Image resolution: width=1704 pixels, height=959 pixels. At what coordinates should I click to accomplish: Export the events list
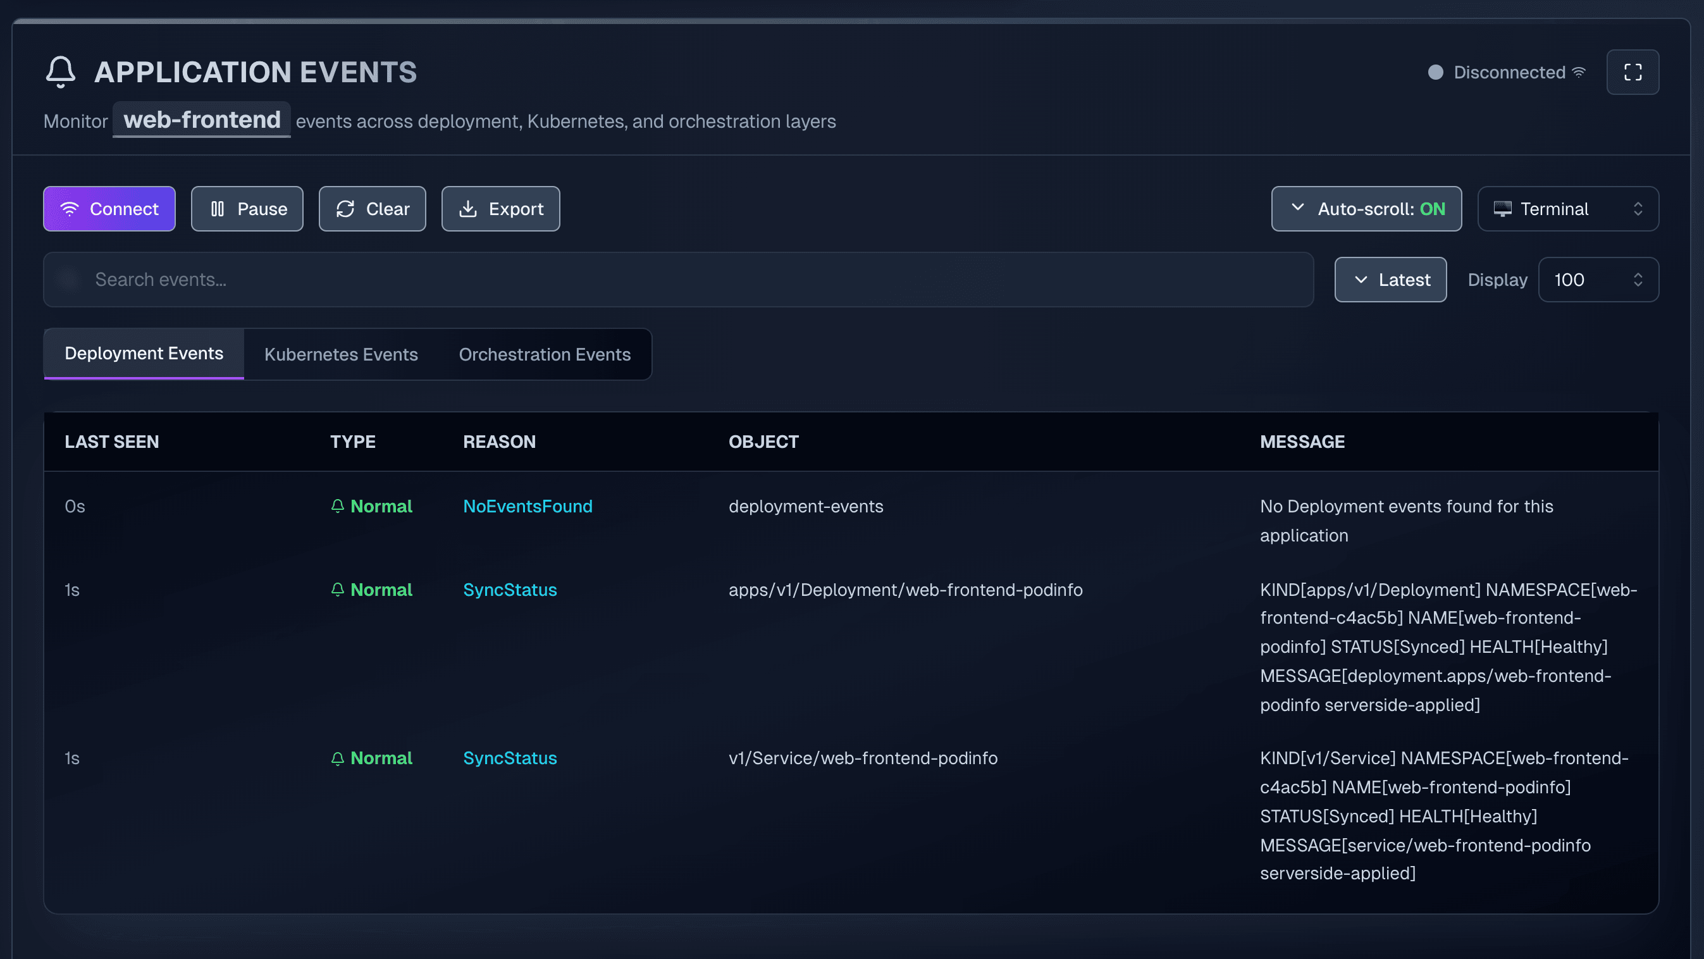(x=500, y=209)
